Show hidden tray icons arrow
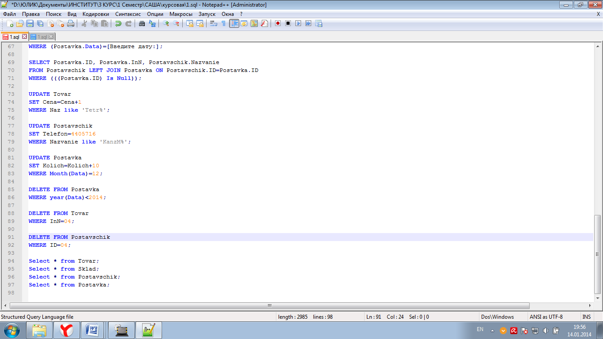 (493, 331)
